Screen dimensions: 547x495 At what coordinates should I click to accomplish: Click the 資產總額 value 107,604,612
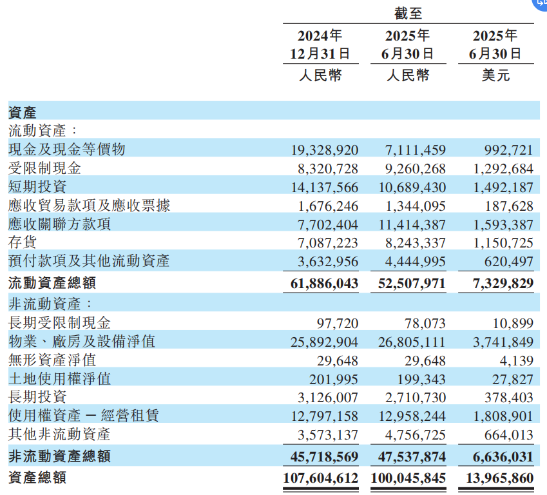(321, 478)
